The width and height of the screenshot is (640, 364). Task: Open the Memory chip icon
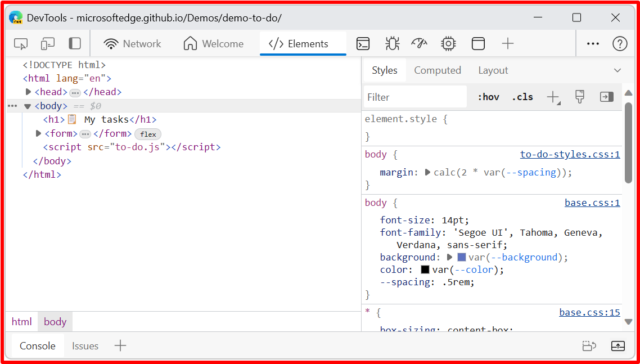coord(448,43)
